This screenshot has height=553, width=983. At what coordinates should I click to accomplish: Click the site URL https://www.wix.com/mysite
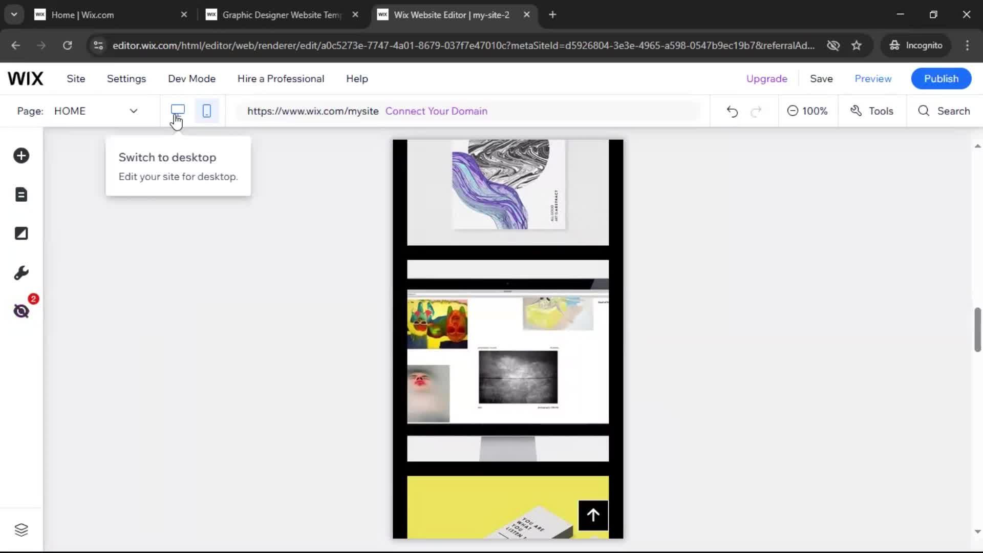pyautogui.click(x=313, y=111)
